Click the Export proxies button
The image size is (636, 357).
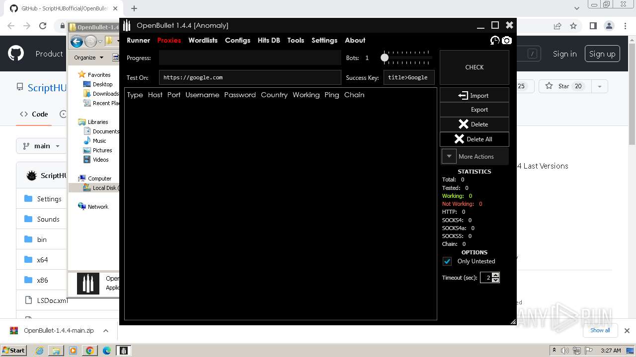pos(475,110)
